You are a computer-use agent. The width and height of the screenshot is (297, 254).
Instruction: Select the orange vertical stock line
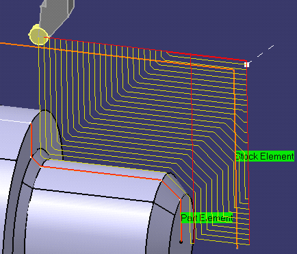(x=235, y=157)
